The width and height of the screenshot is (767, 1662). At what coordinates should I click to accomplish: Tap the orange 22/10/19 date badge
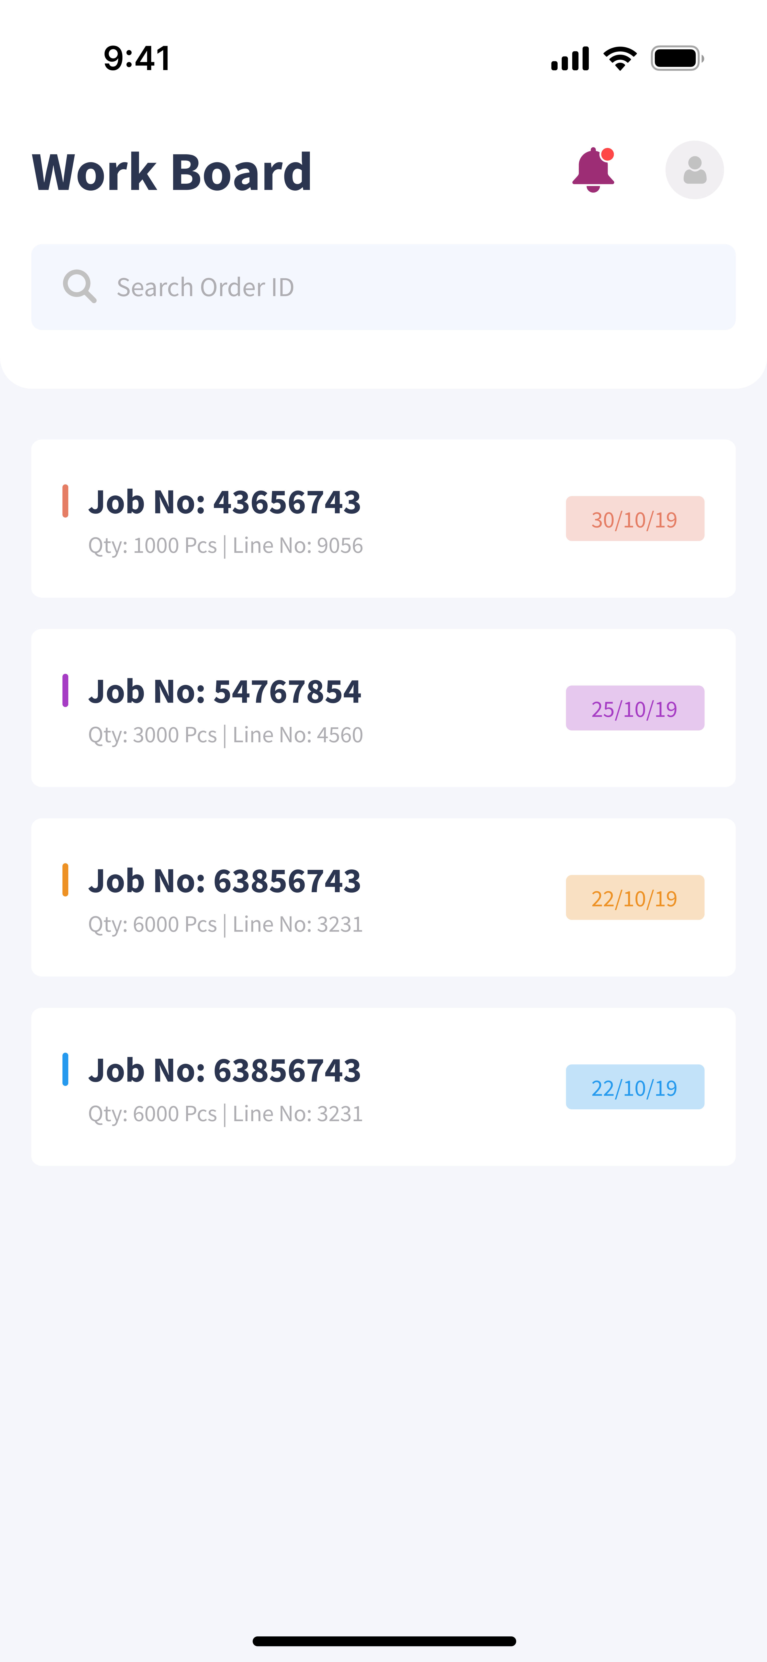pyautogui.click(x=634, y=898)
